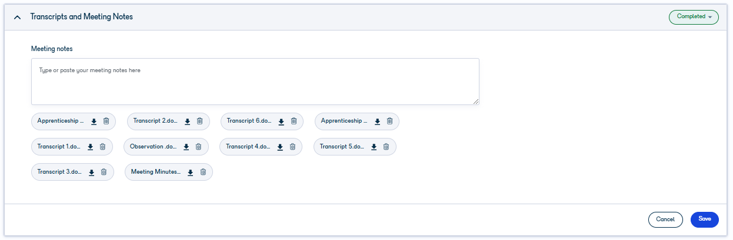
Task: Download the Transcript 3 document
Action: pyautogui.click(x=92, y=173)
